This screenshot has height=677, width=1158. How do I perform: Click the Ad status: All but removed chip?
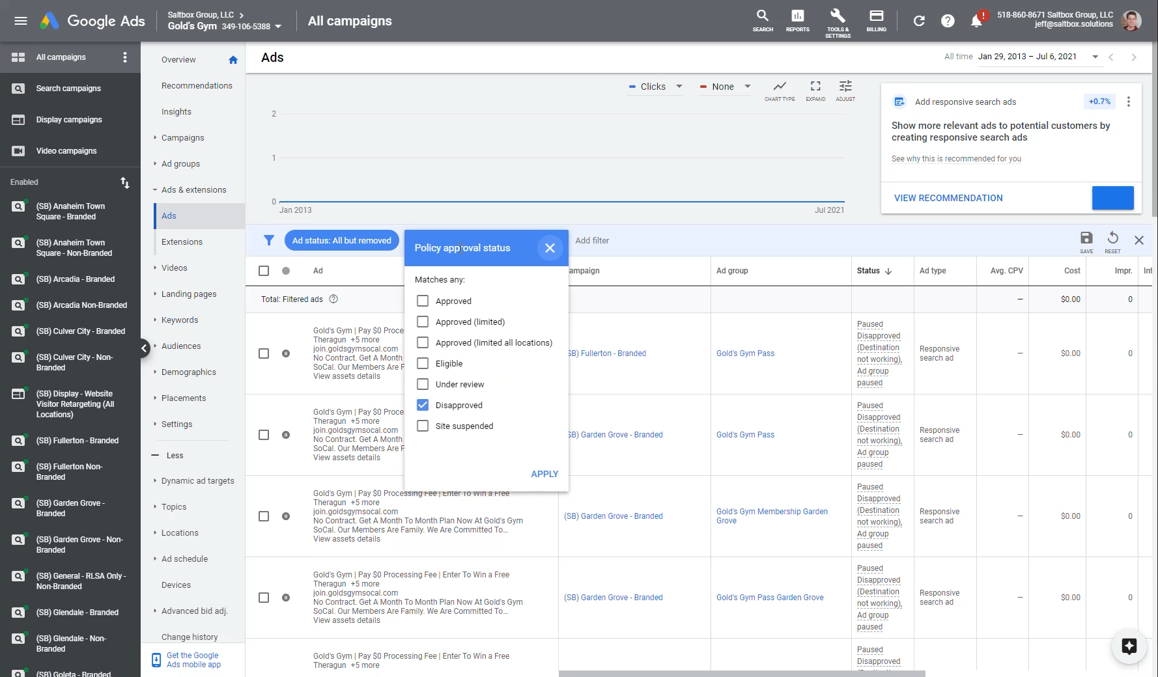342,240
